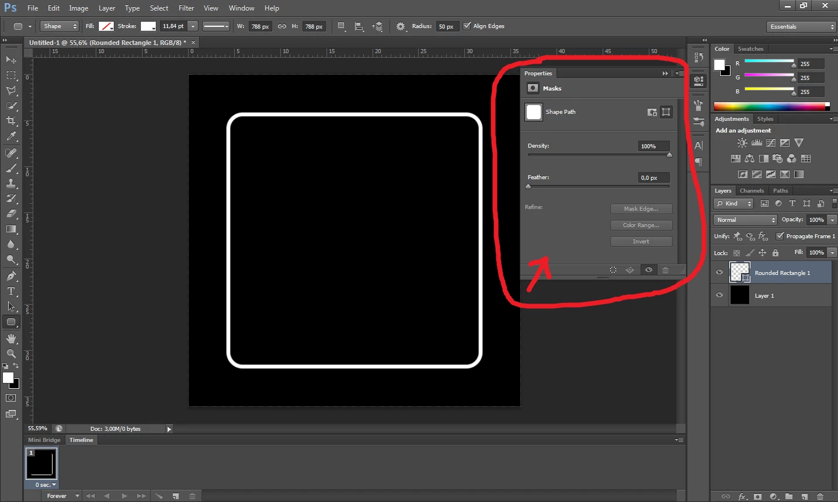Select the Pen tool
This screenshot has width=838, height=502.
(x=11, y=276)
